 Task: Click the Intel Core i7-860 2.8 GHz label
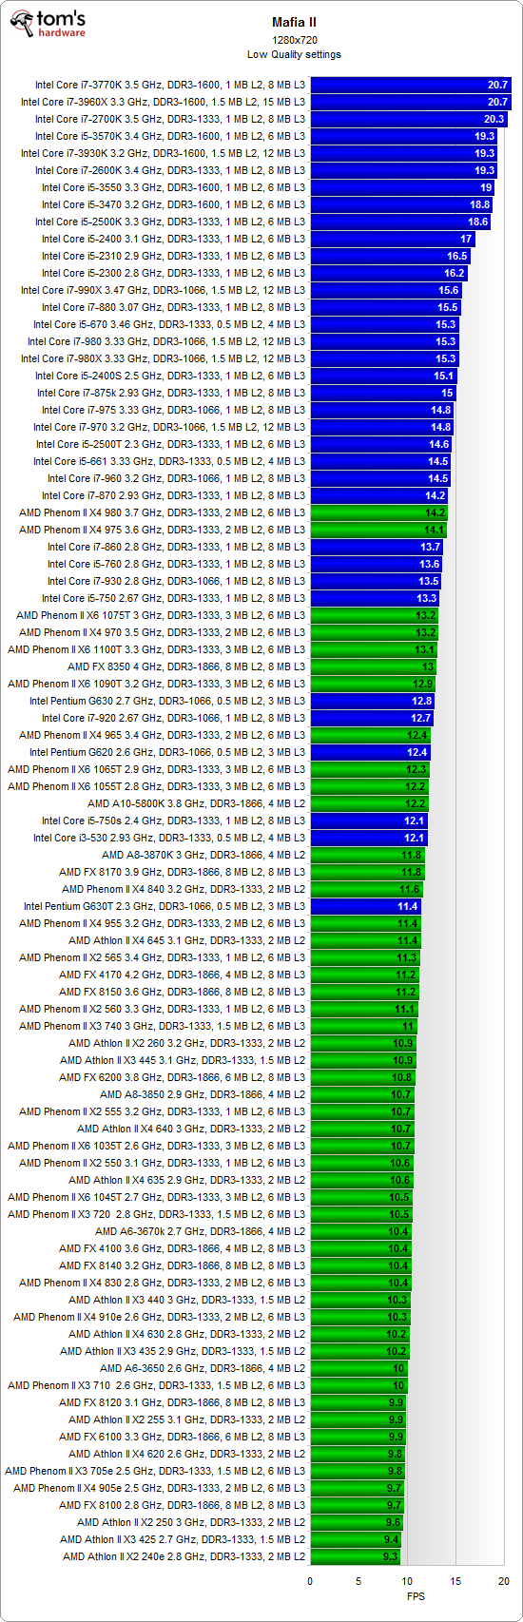point(176,547)
